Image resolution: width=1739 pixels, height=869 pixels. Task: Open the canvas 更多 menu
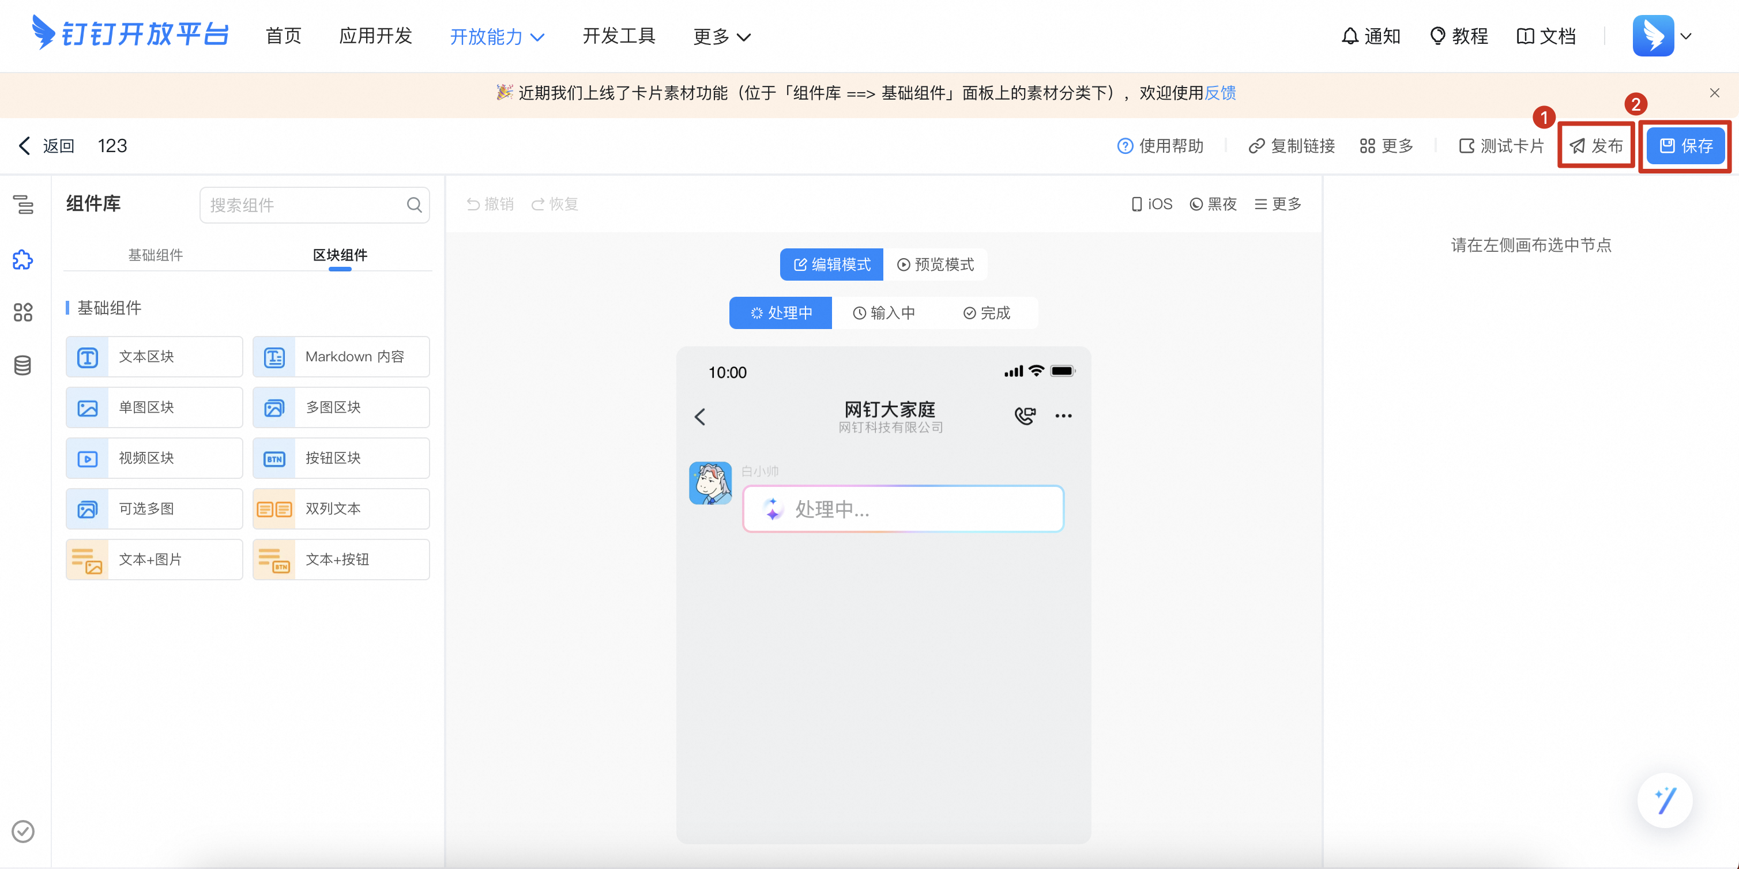[1278, 204]
